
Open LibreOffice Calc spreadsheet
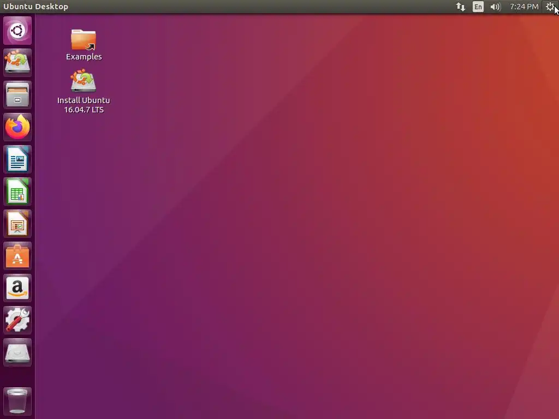tap(17, 191)
